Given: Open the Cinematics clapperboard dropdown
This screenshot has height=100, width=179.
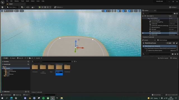Looking at the screenshot, I should point(33,7).
